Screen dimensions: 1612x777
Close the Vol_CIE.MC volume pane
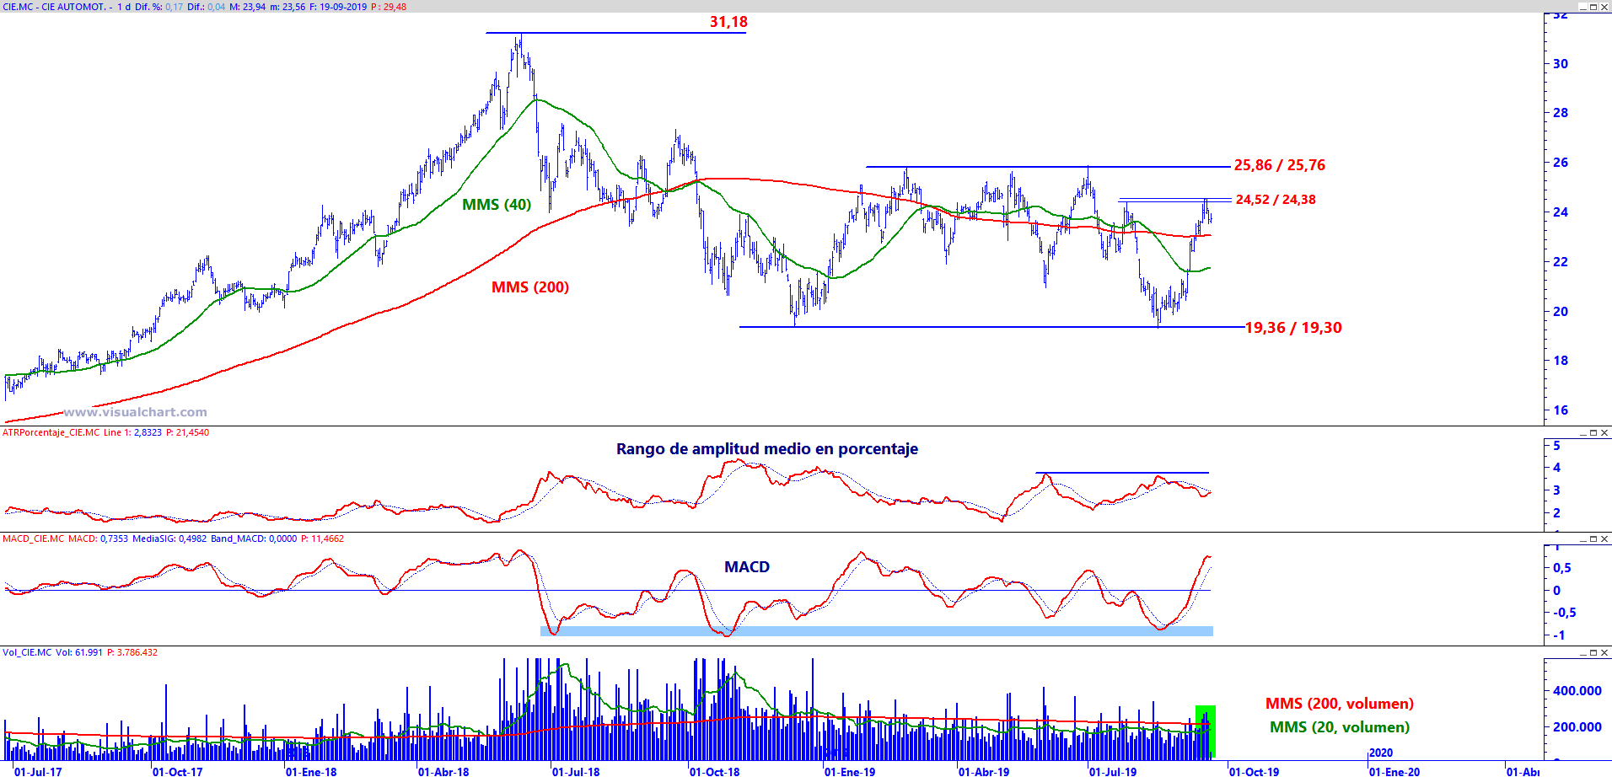pos(1604,653)
